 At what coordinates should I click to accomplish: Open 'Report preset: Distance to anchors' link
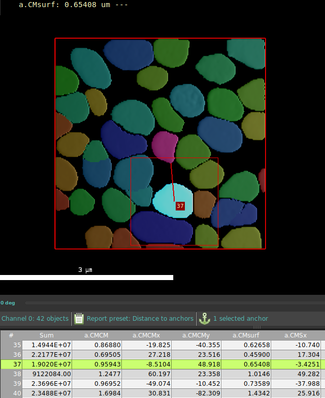pyautogui.click(x=140, y=319)
